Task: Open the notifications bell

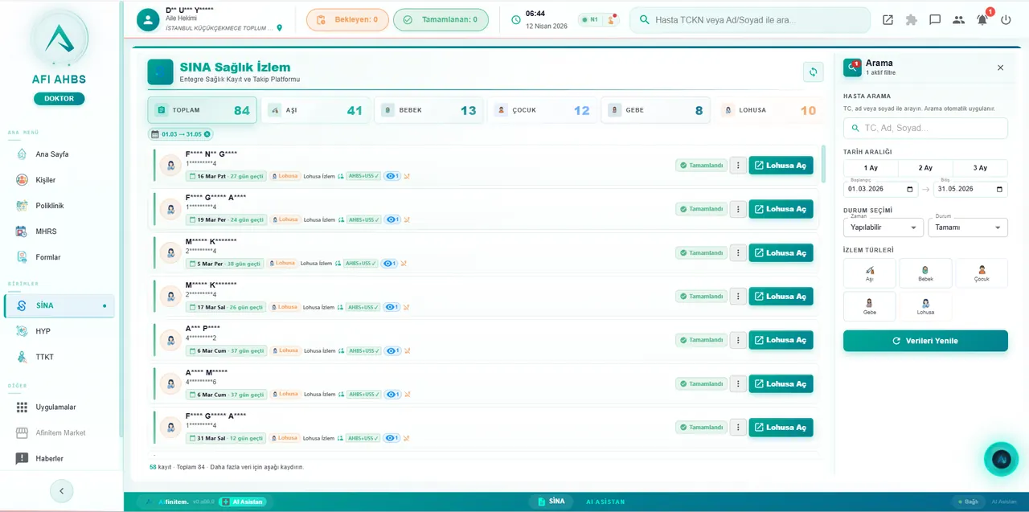Action: (982, 20)
